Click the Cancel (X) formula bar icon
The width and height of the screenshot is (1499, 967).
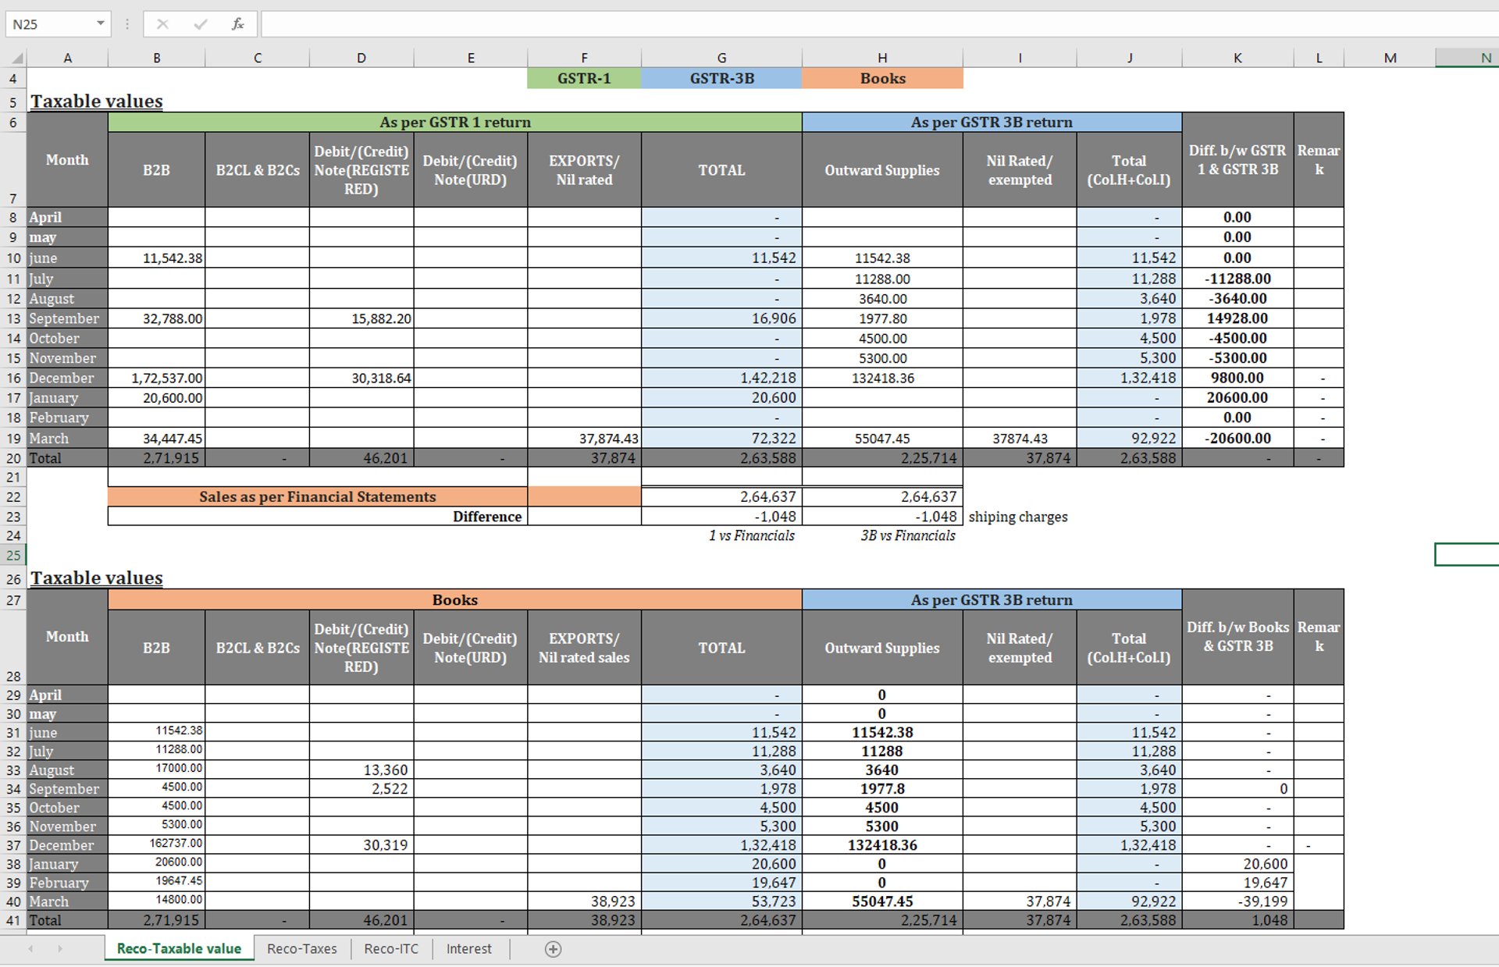point(162,24)
